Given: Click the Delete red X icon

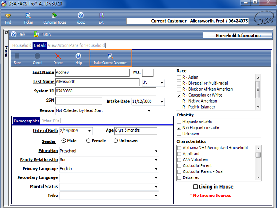Looking at the screenshot, I should pyautogui.click(x=58, y=58).
